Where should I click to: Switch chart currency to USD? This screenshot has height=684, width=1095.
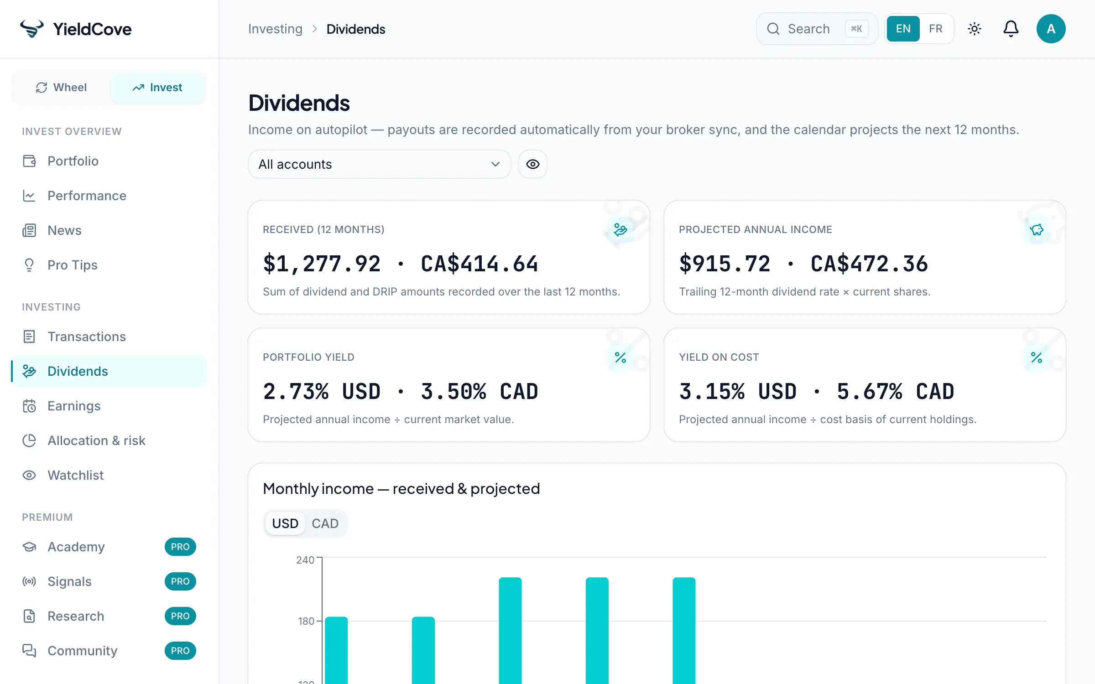[x=285, y=523]
